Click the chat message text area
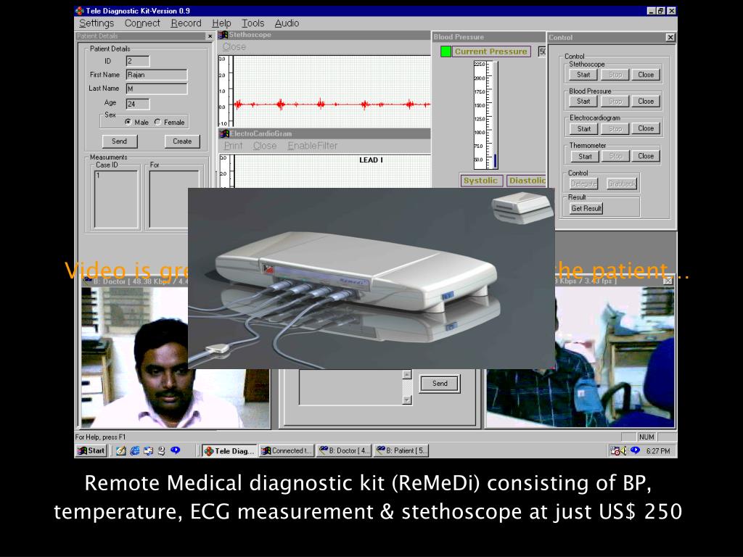The height and width of the screenshot is (557, 743). (351, 387)
